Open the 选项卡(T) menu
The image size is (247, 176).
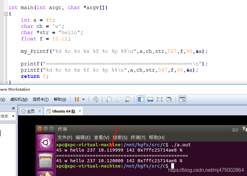(x=41, y=99)
